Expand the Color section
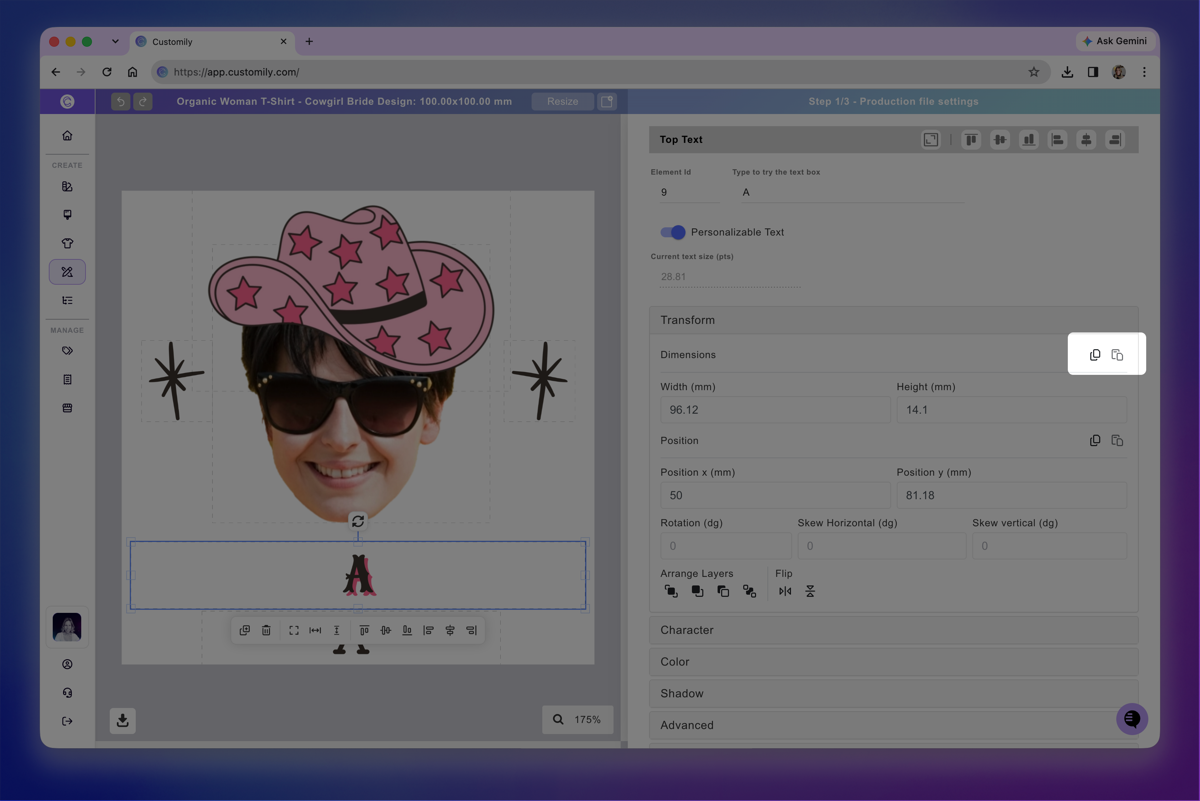 click(x=894, y=662)
